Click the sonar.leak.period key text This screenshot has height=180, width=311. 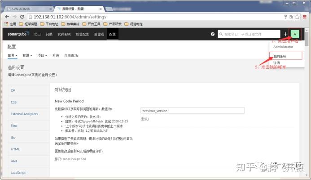[74, 159]
